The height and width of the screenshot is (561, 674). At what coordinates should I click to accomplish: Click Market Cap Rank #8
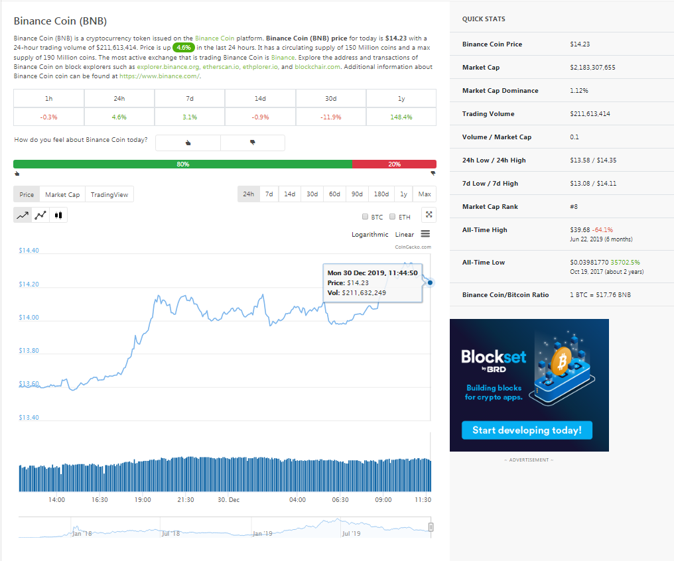[x=573, y=207]
